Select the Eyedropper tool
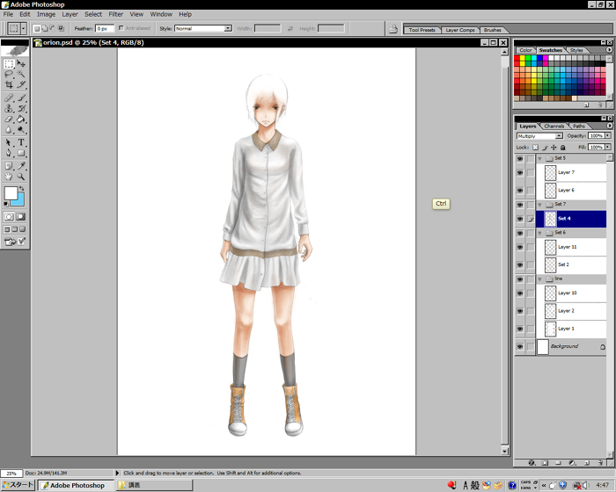The width and height of the screenshot is (616, 492). (21, 164)
